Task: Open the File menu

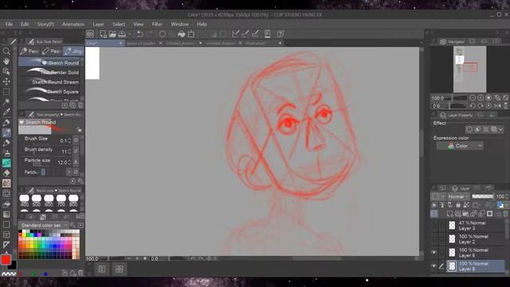Action: [x=9, y=24]
